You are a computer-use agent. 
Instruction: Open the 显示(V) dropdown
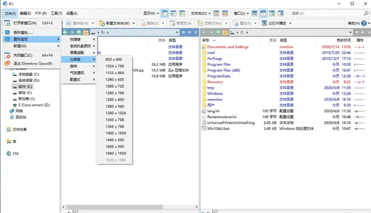click(151, 14)
